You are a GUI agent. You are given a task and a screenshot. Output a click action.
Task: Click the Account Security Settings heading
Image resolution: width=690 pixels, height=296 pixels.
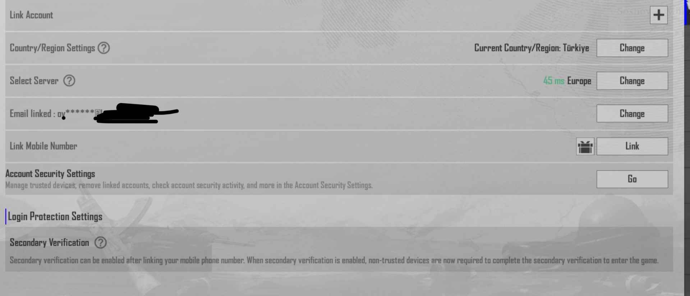(50, 174)
